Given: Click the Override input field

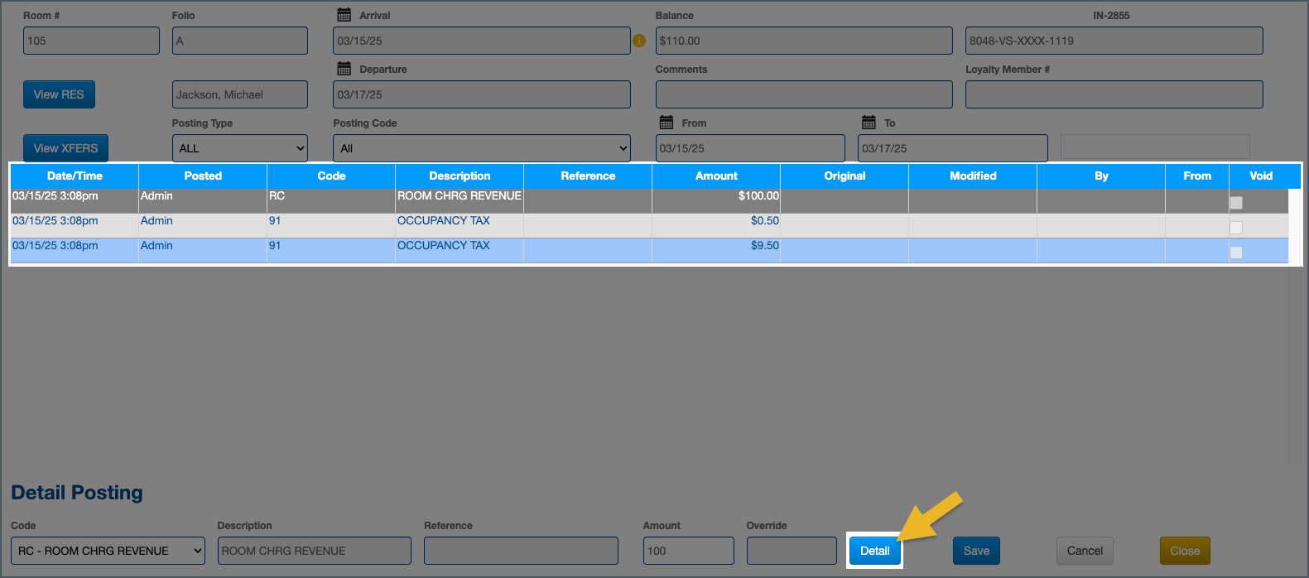Looking at the screenshot, I should (x=792, y=551).
